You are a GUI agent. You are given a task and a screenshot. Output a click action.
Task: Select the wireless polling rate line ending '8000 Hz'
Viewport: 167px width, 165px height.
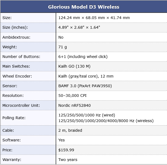[106, 121]
